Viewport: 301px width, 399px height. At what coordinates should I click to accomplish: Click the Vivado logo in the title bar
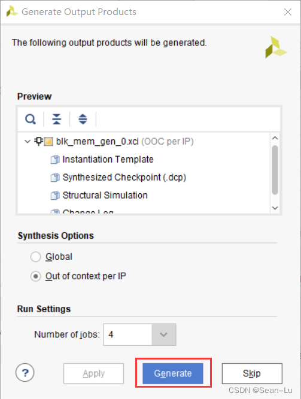12,11
